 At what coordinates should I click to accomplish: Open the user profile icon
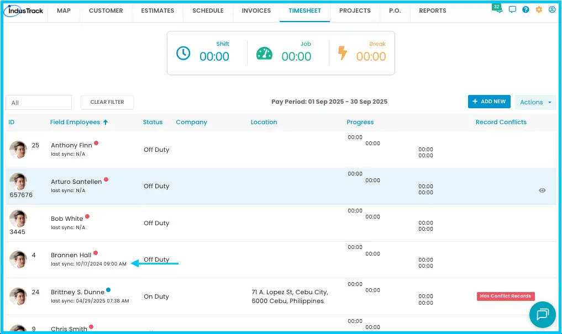point(552,10)
